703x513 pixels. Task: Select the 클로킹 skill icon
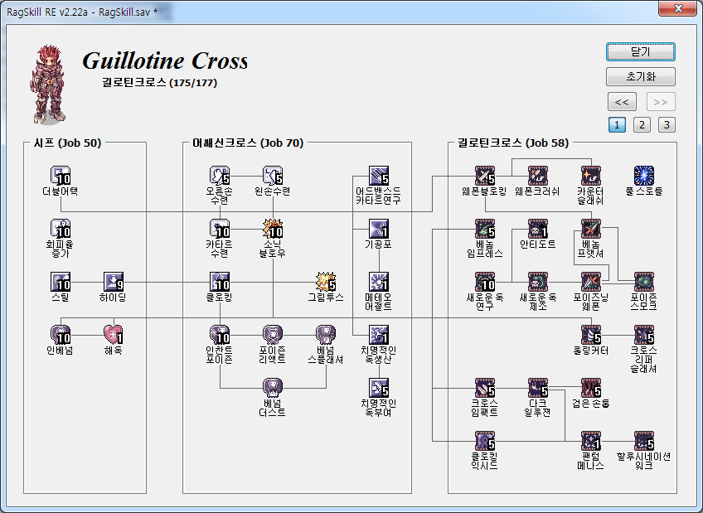[220, 282]
